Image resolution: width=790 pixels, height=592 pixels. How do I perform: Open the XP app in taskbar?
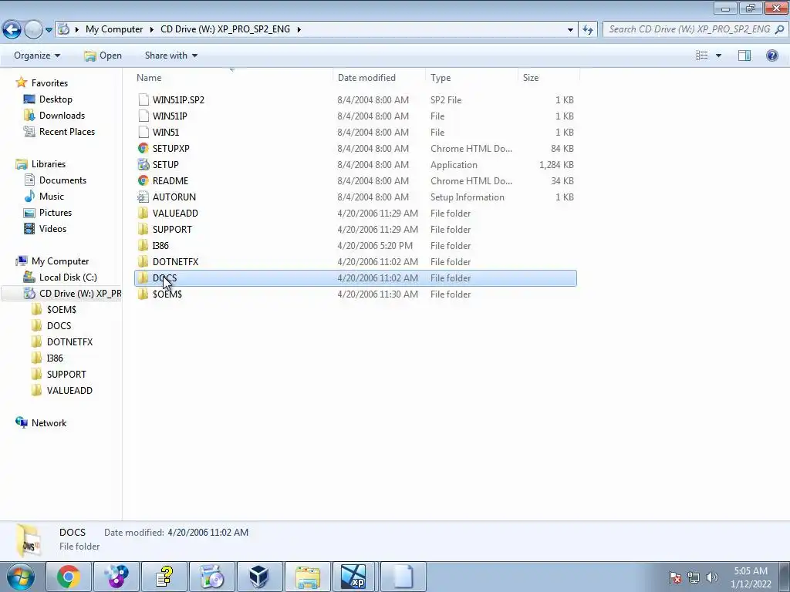[x=353, y=577]
